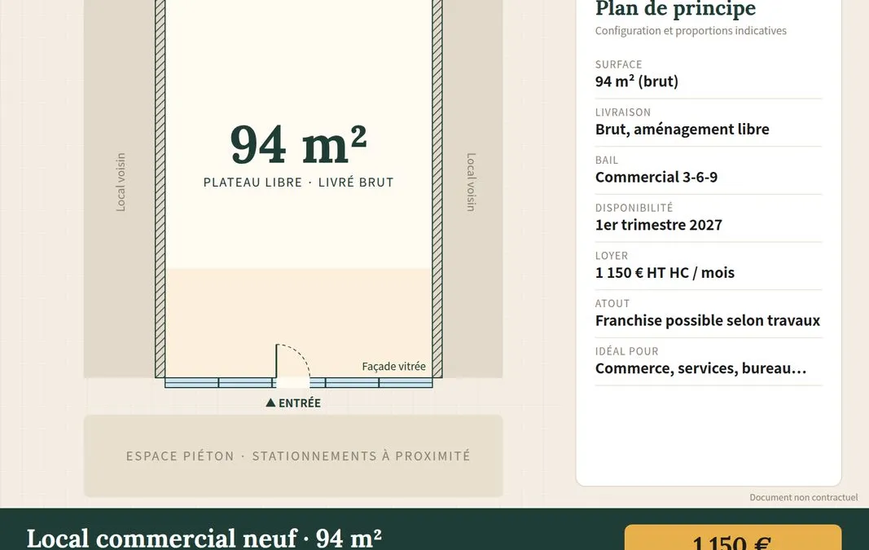Select "PLATEAU LIBRE · LIVRÉ BRUT" caption

point(298,183)
